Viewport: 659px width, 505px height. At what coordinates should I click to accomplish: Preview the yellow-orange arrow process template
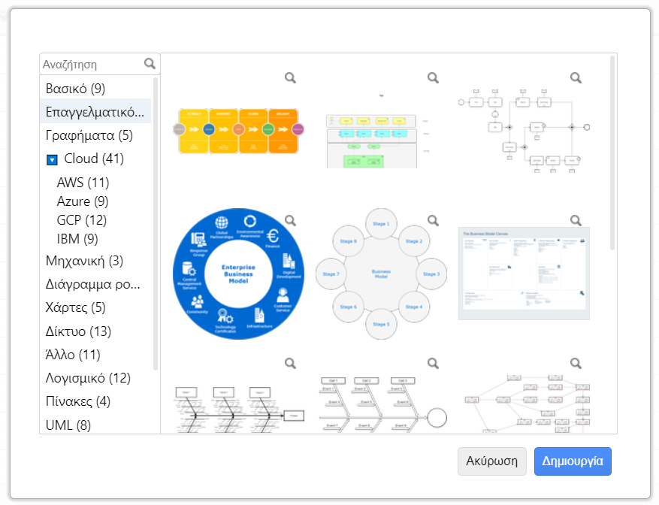(290, 78)
